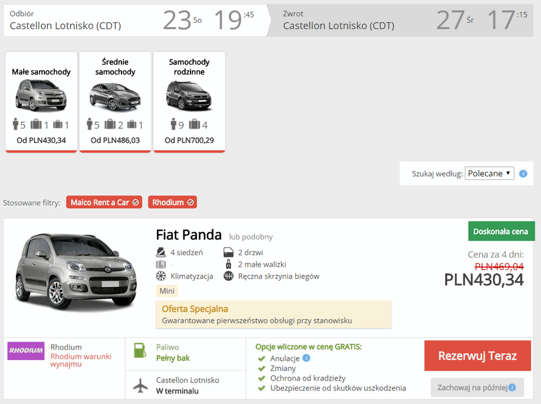This screenshot has width=541, height=404.
Task: Click the lub podobny text
Action: click(251, 237)
